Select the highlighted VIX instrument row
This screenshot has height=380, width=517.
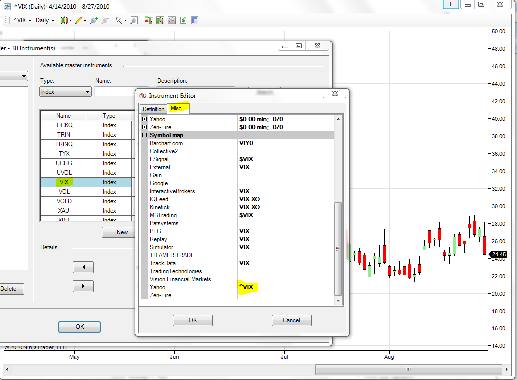pos(87,182)
